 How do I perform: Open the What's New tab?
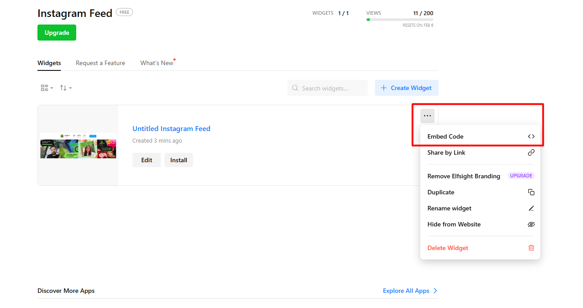click(x=156, y=63)
